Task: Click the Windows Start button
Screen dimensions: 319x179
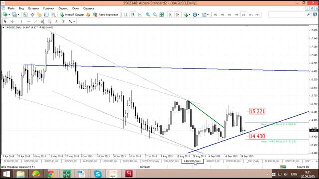Action: 6,174
